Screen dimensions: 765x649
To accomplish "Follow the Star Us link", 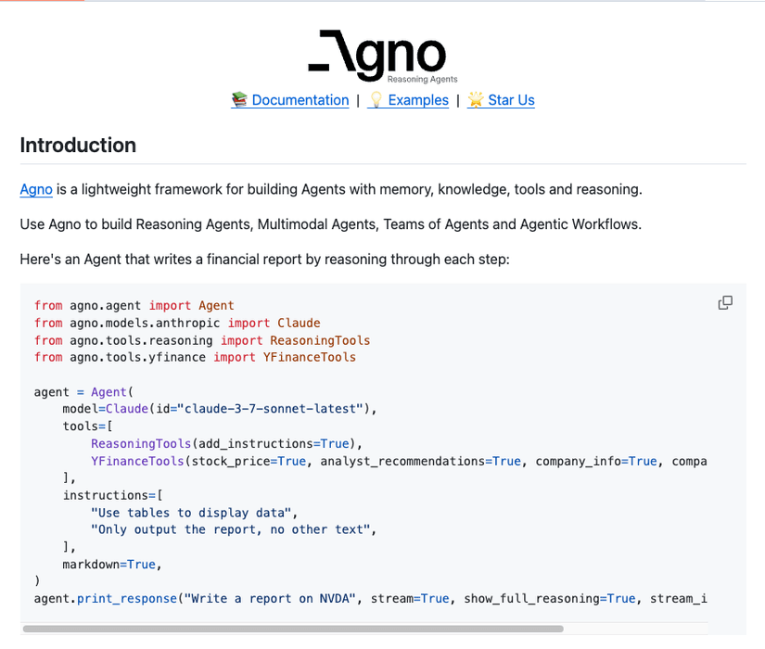I will coord(511,100).
